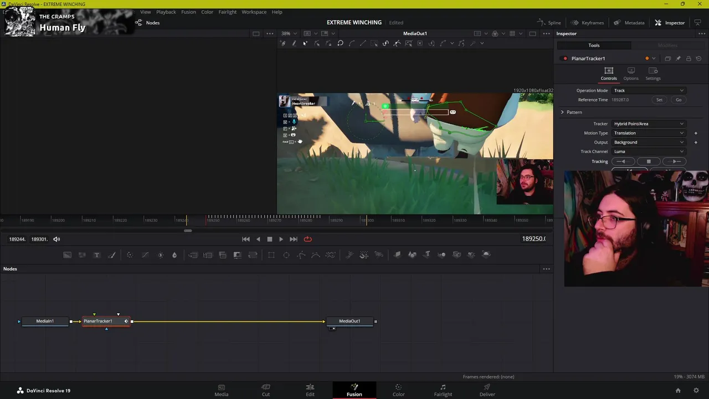Click the Stop tracking button

pyautogui.click(x=649, y=161)
